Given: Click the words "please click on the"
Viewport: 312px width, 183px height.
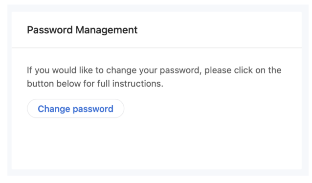Looking at the screenshot, I should click(x=243, y=70).
